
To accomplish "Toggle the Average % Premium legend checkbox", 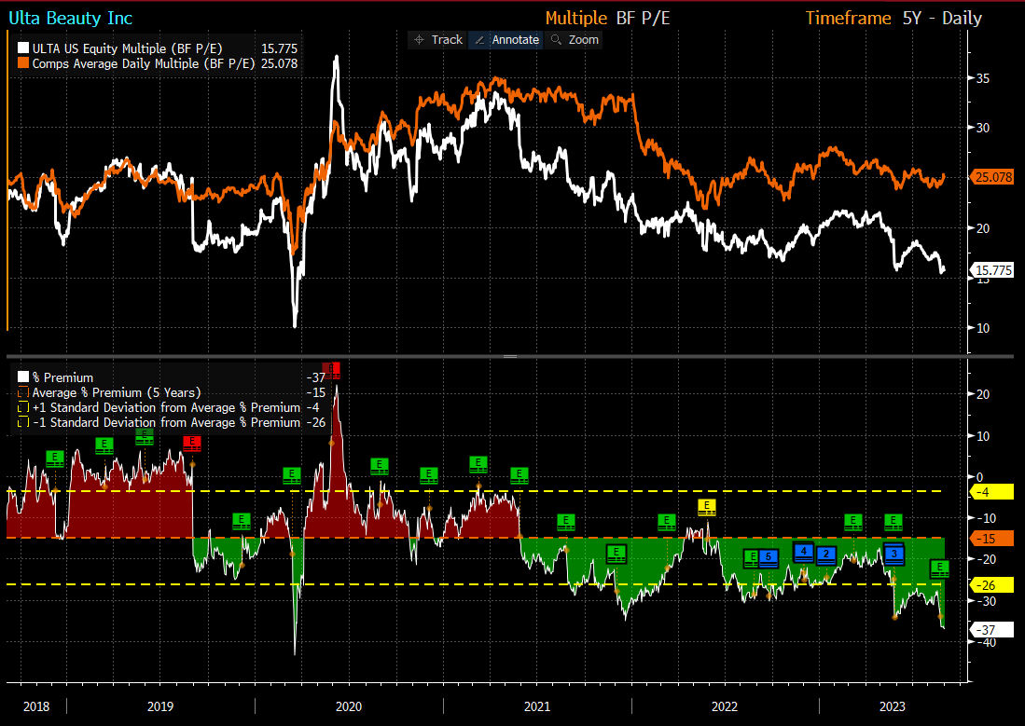I will point(23,392).
